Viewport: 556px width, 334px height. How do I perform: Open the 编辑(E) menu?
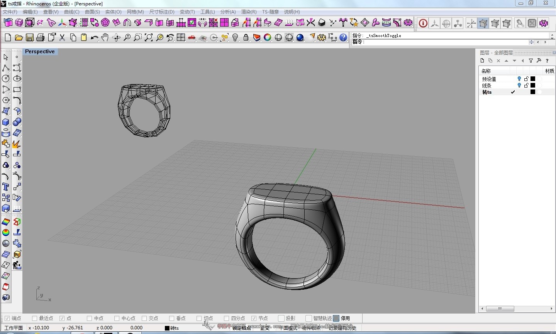coord(30,12)
